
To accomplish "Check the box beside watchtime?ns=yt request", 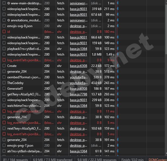I will (x=4, y=106).
